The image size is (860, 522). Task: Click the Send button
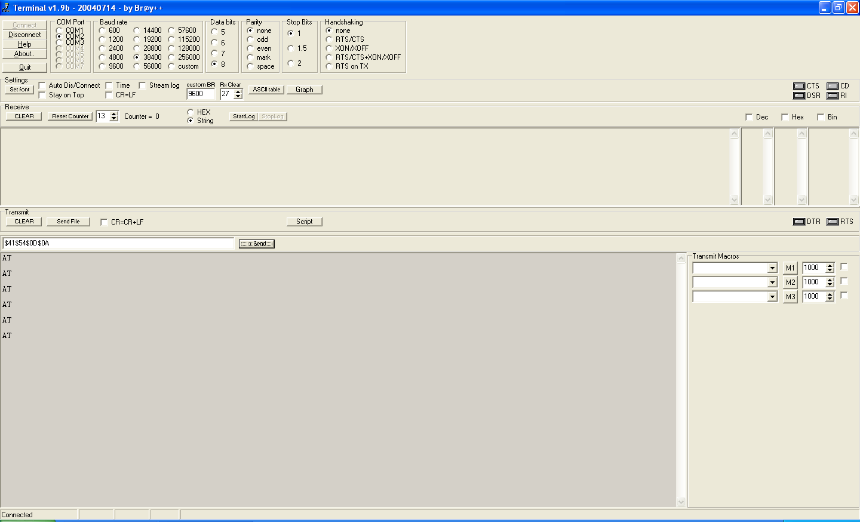pos(256,244)
